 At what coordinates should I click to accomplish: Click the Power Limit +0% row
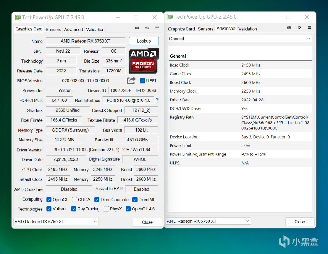click(x=240, y=146)
